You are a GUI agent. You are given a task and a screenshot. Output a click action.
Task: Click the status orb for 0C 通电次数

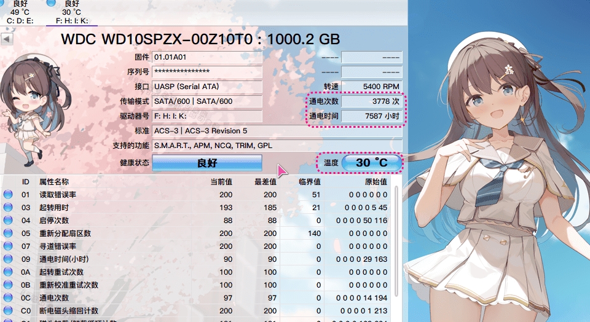(x=8, y=297)
